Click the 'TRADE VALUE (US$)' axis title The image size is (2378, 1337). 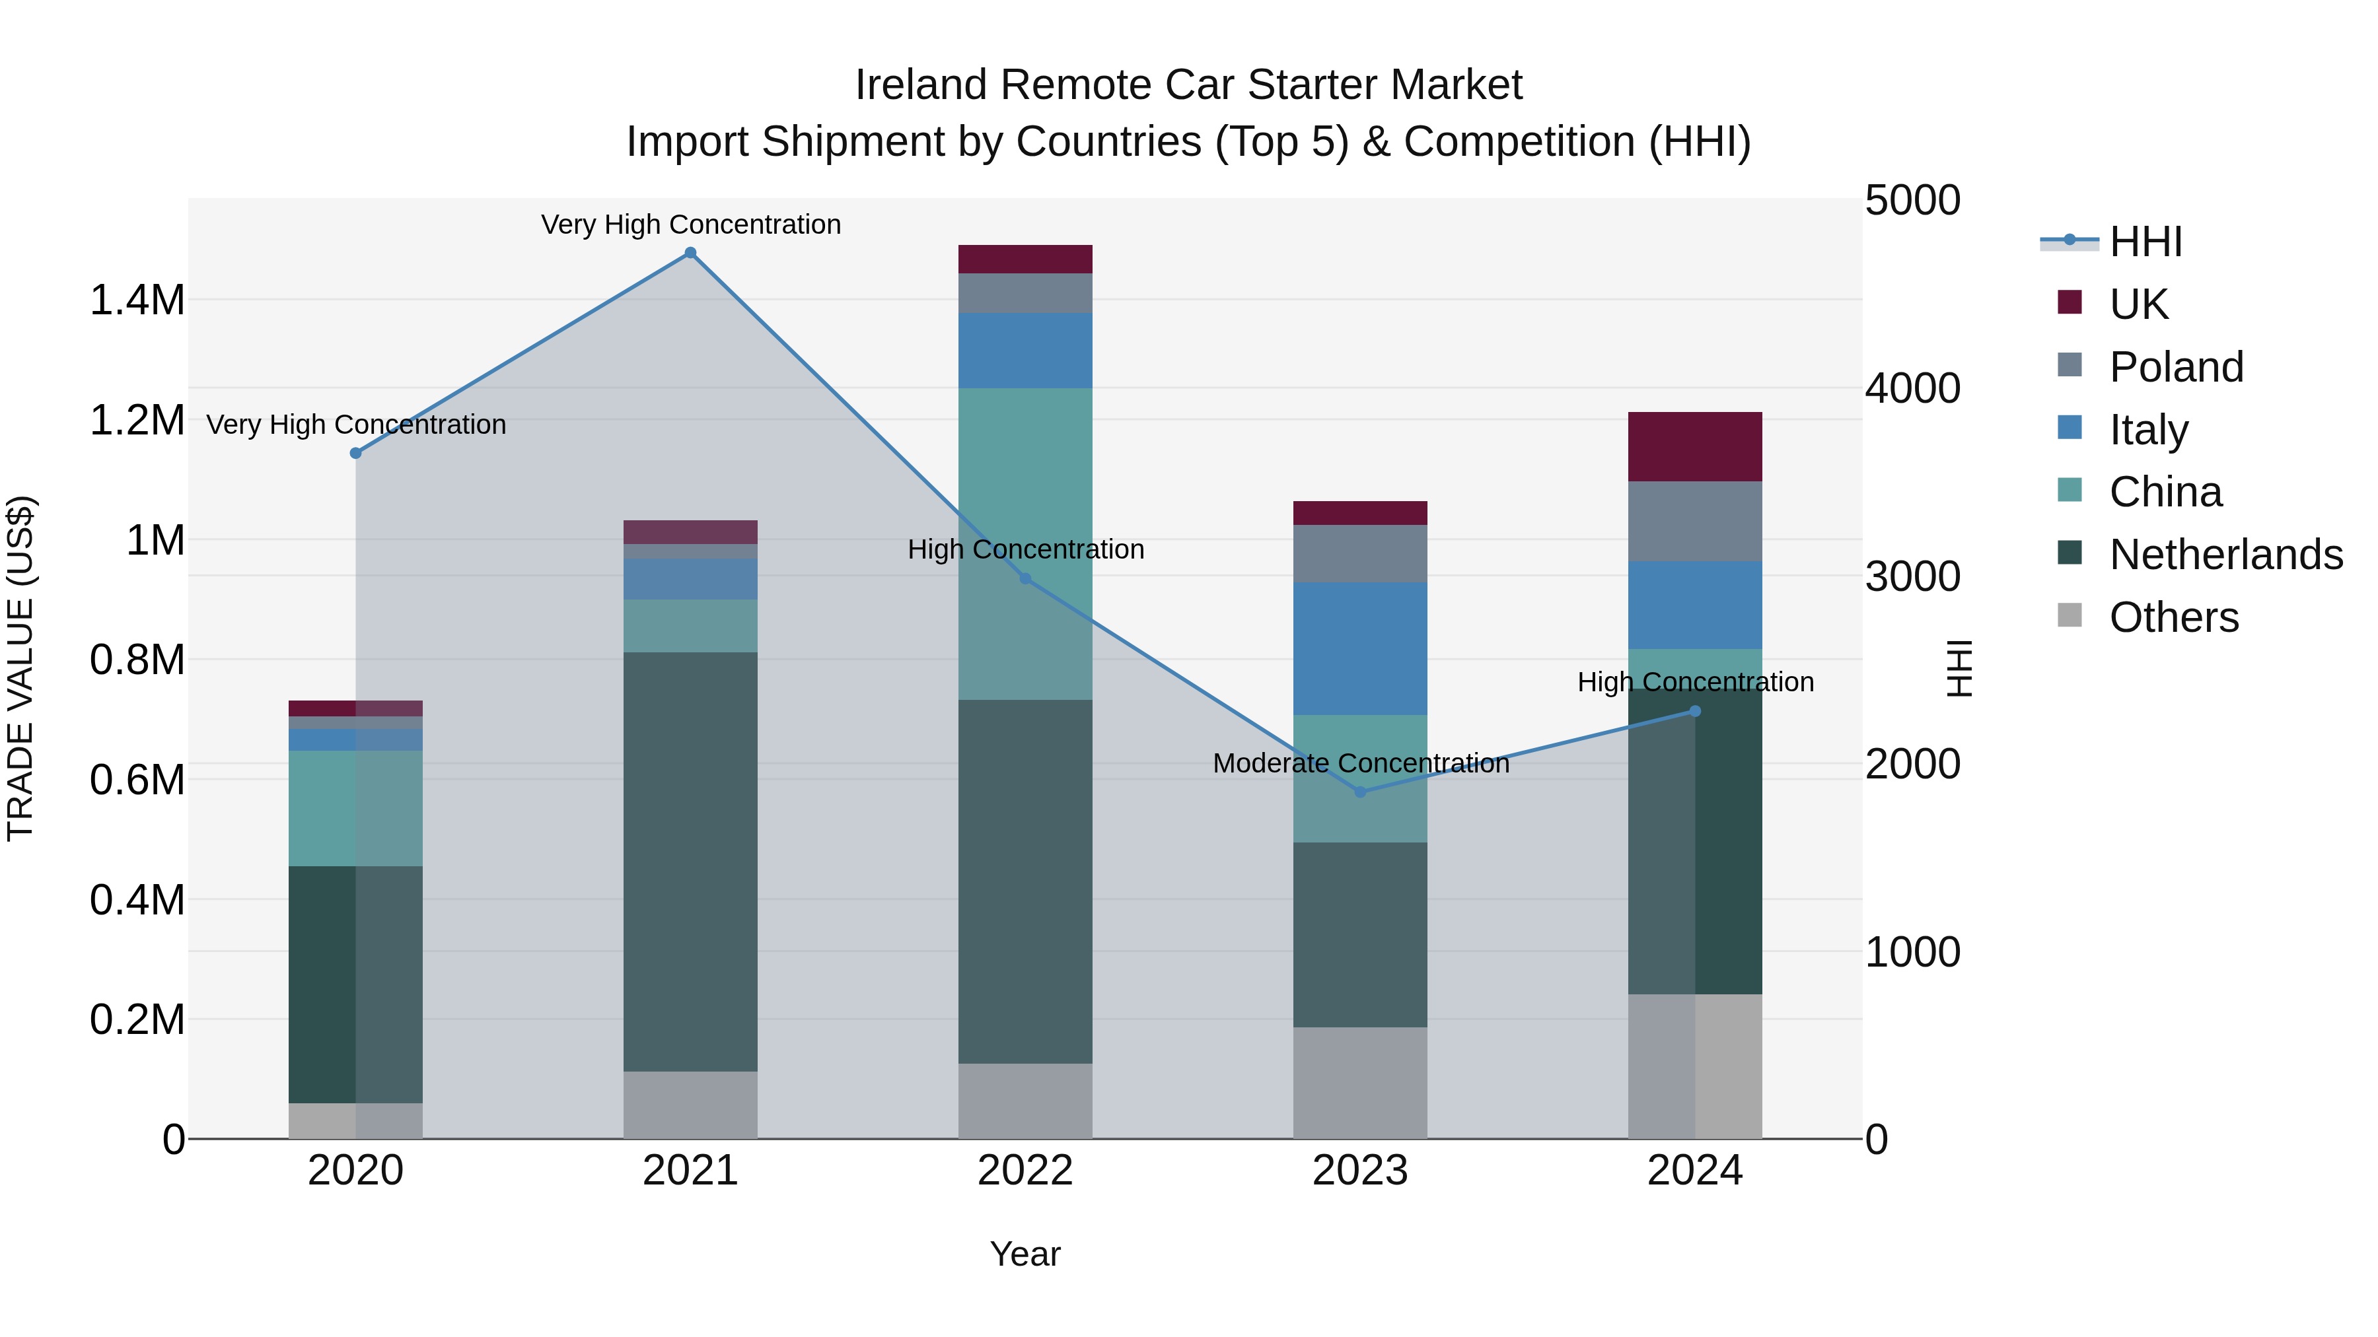click(21, 668)
